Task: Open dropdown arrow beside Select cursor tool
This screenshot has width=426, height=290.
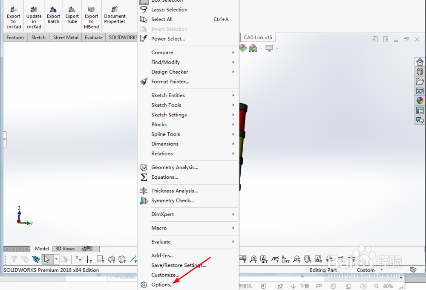Action: 56,259
